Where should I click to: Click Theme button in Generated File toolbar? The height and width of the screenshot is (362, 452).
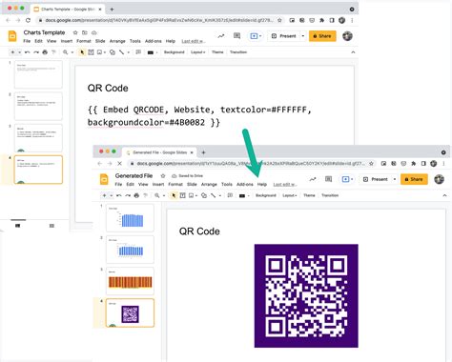click(309, 195)
